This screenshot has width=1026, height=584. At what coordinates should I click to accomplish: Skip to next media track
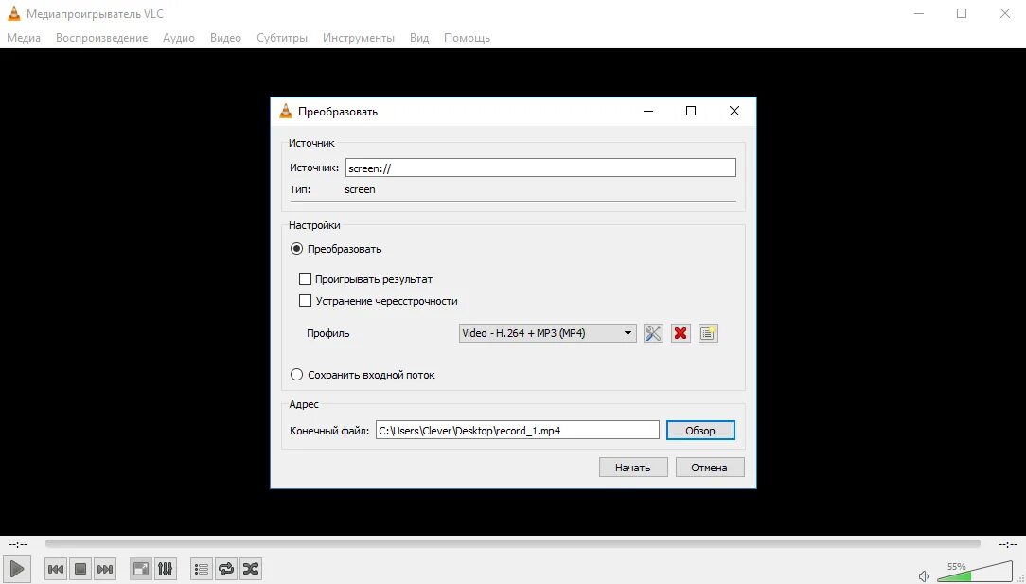(105, 569)
